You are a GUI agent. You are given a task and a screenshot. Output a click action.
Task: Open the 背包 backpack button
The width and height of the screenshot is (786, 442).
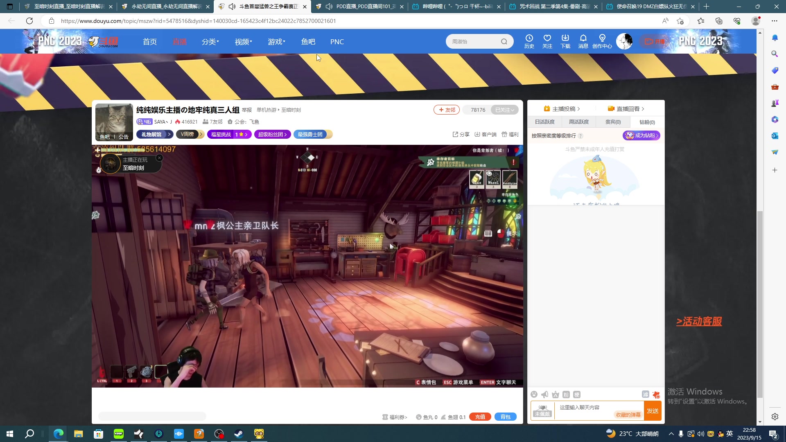pos(506,417)
